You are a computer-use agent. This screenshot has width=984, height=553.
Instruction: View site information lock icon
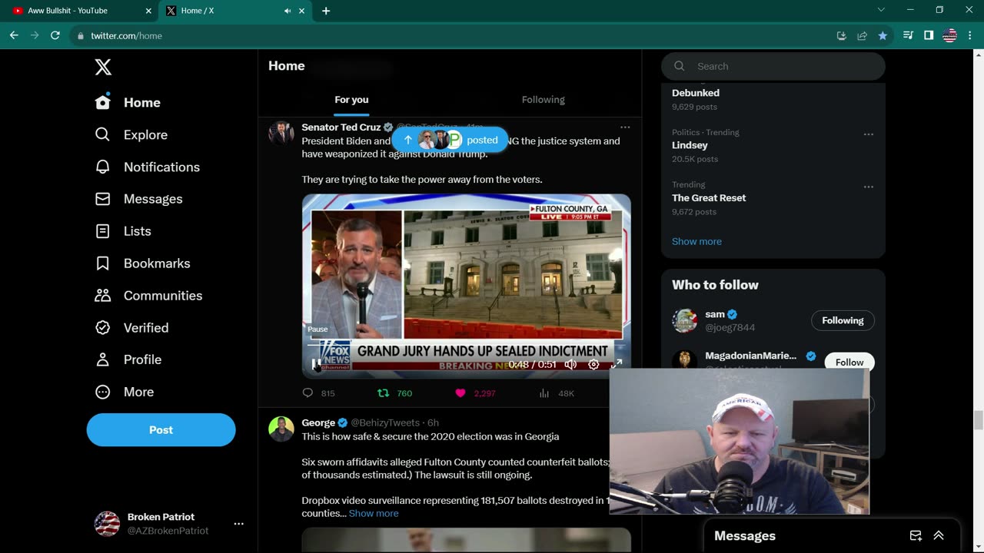pyautogui.click(x=80, y=35)
